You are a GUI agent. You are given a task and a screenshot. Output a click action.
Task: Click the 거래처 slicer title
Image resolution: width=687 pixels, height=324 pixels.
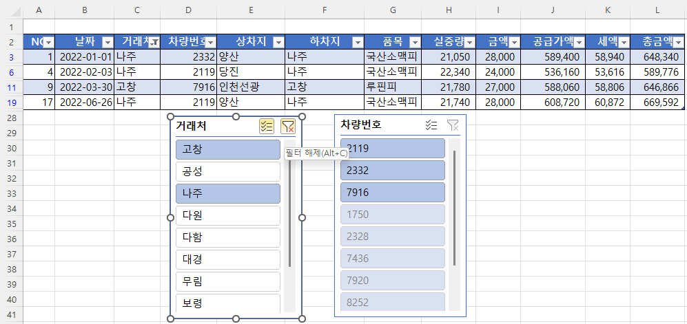191,127
